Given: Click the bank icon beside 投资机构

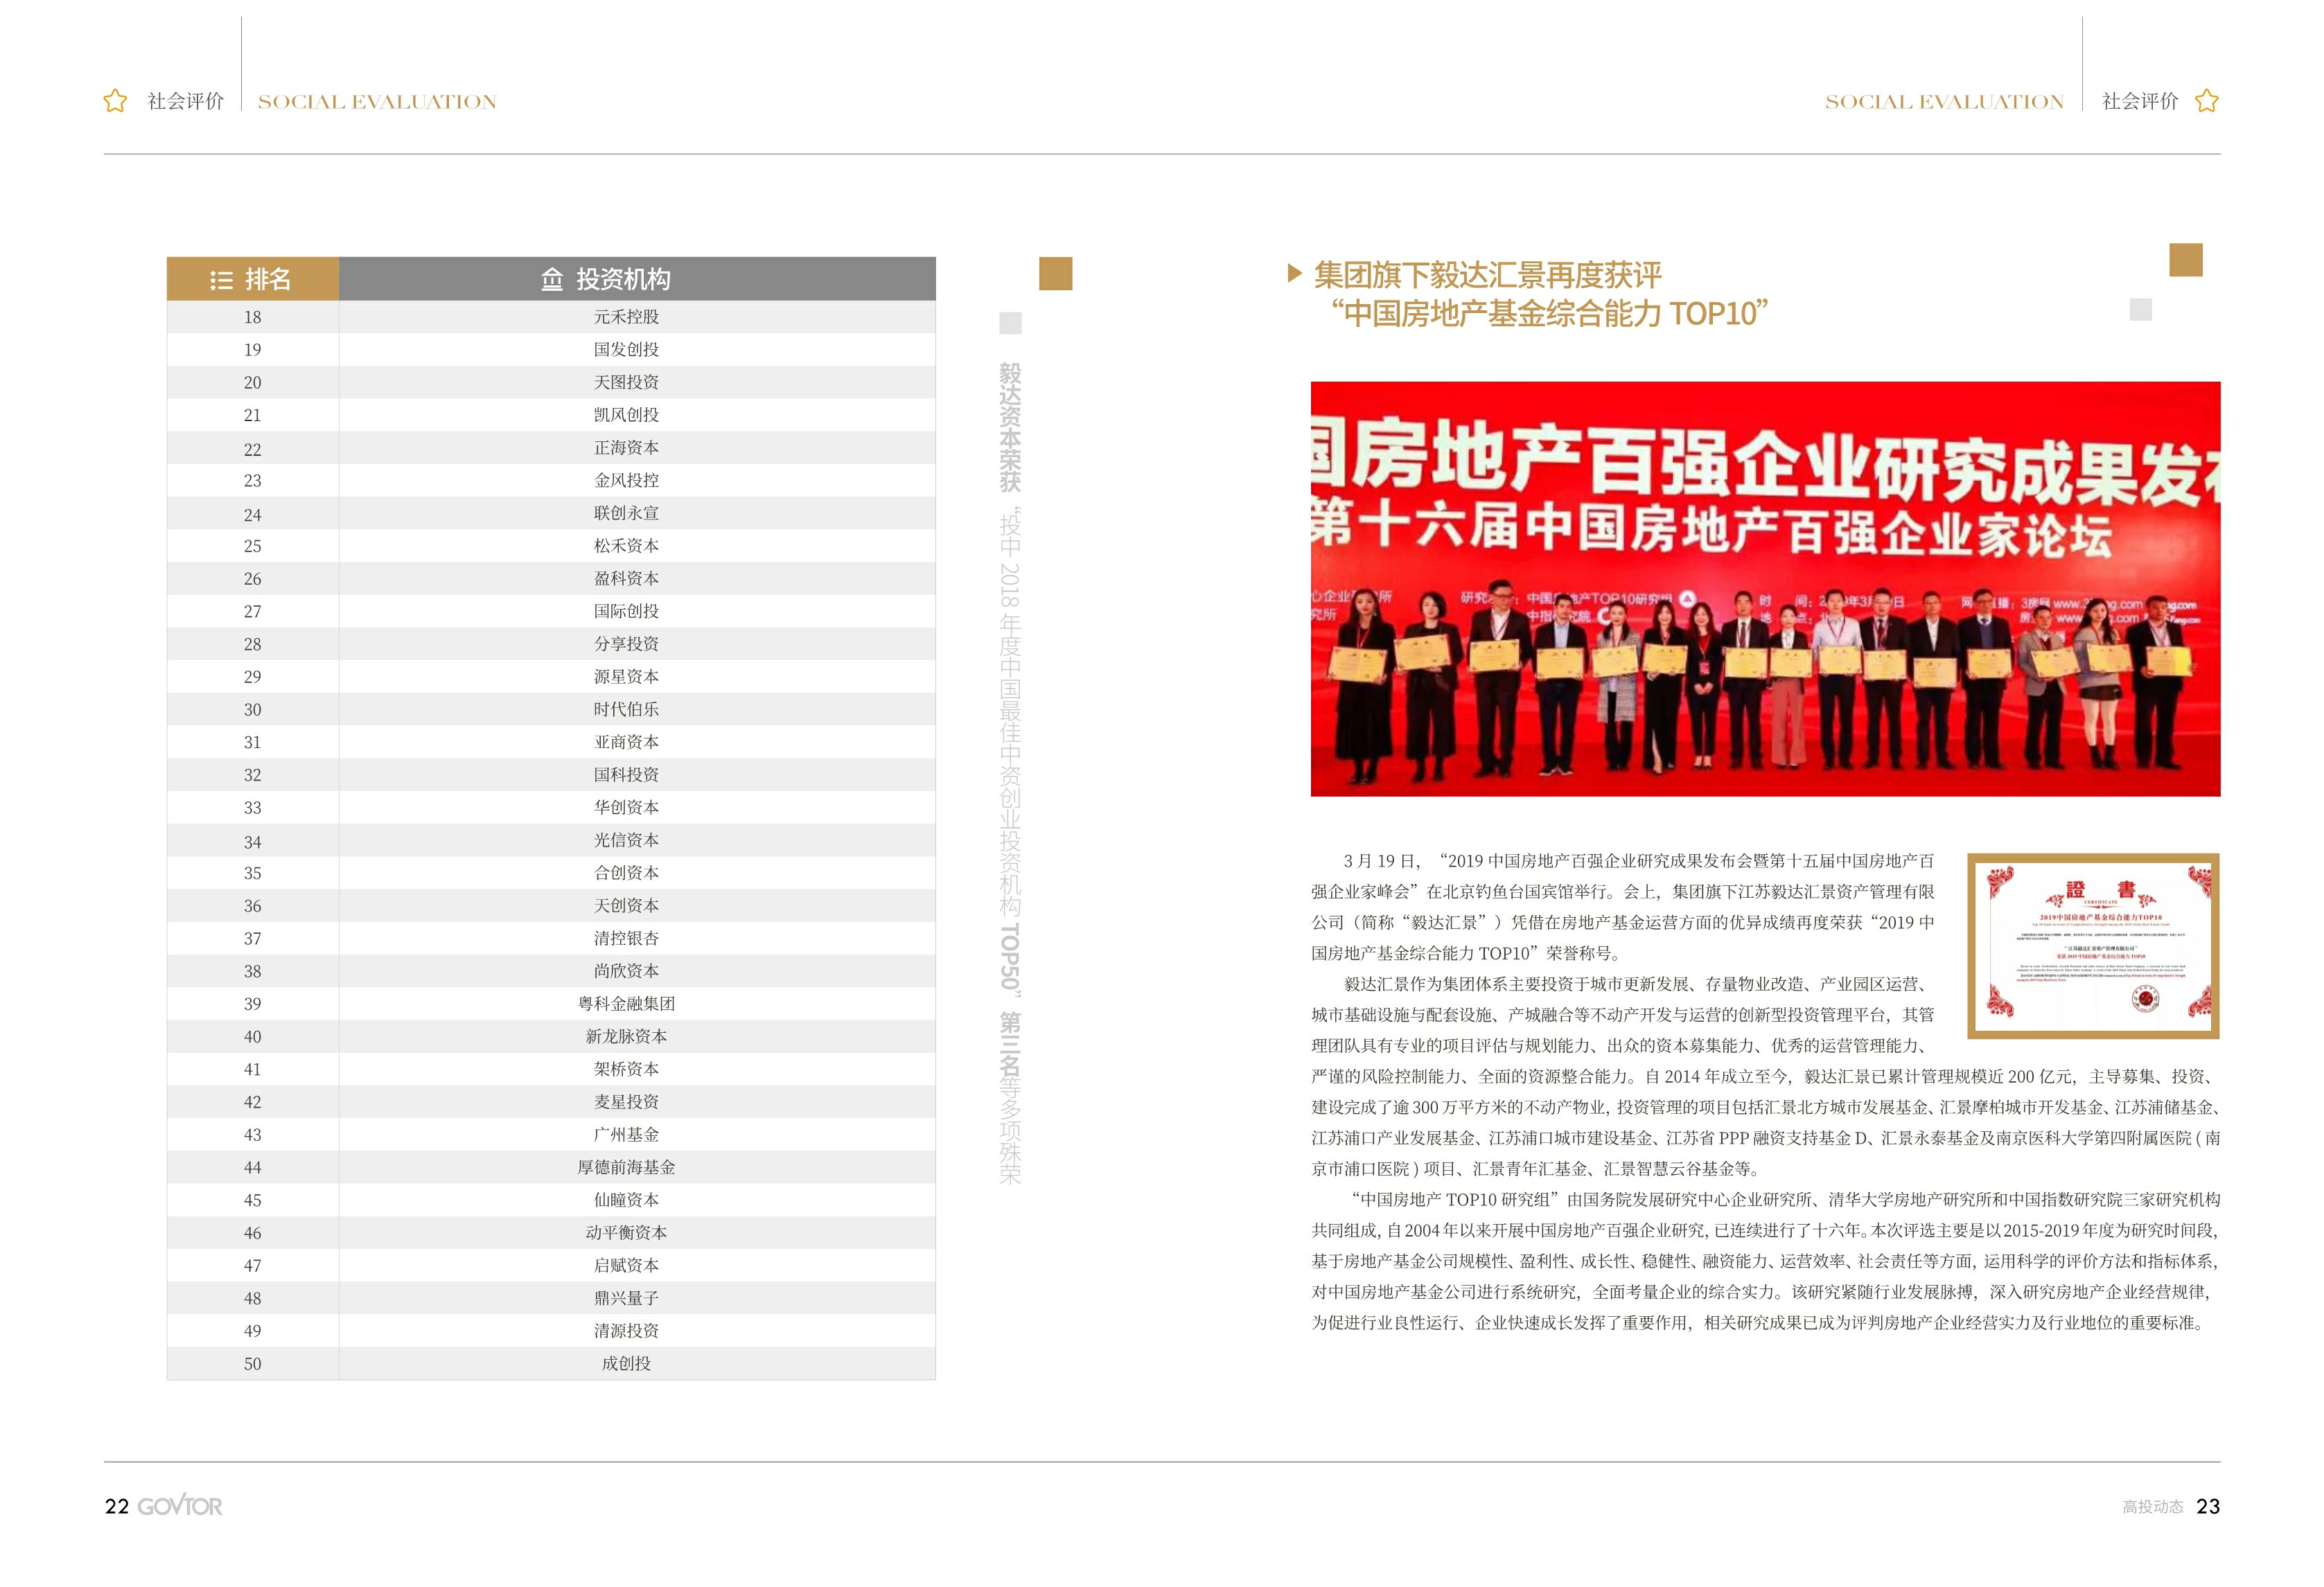Looking at the screenshot, I should 552,279.
